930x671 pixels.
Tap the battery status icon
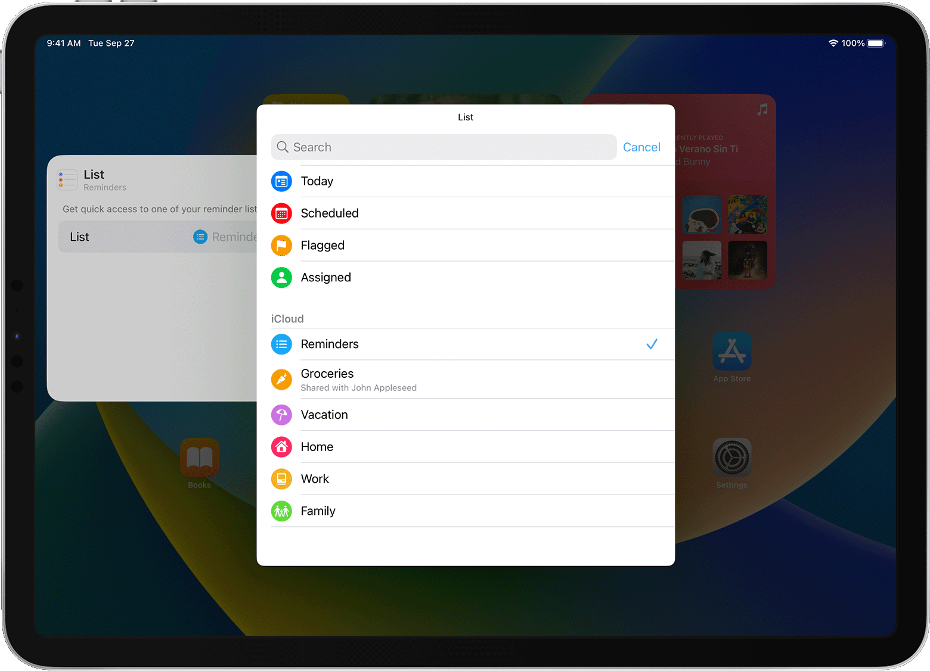(x=876, y=43)
